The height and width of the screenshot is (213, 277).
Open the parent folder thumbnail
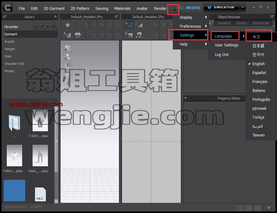click(14, 123)
